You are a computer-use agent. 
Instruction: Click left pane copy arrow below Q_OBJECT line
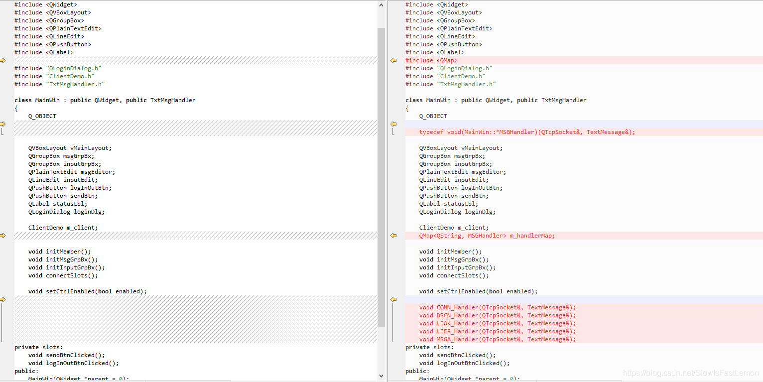coord(2,124)
